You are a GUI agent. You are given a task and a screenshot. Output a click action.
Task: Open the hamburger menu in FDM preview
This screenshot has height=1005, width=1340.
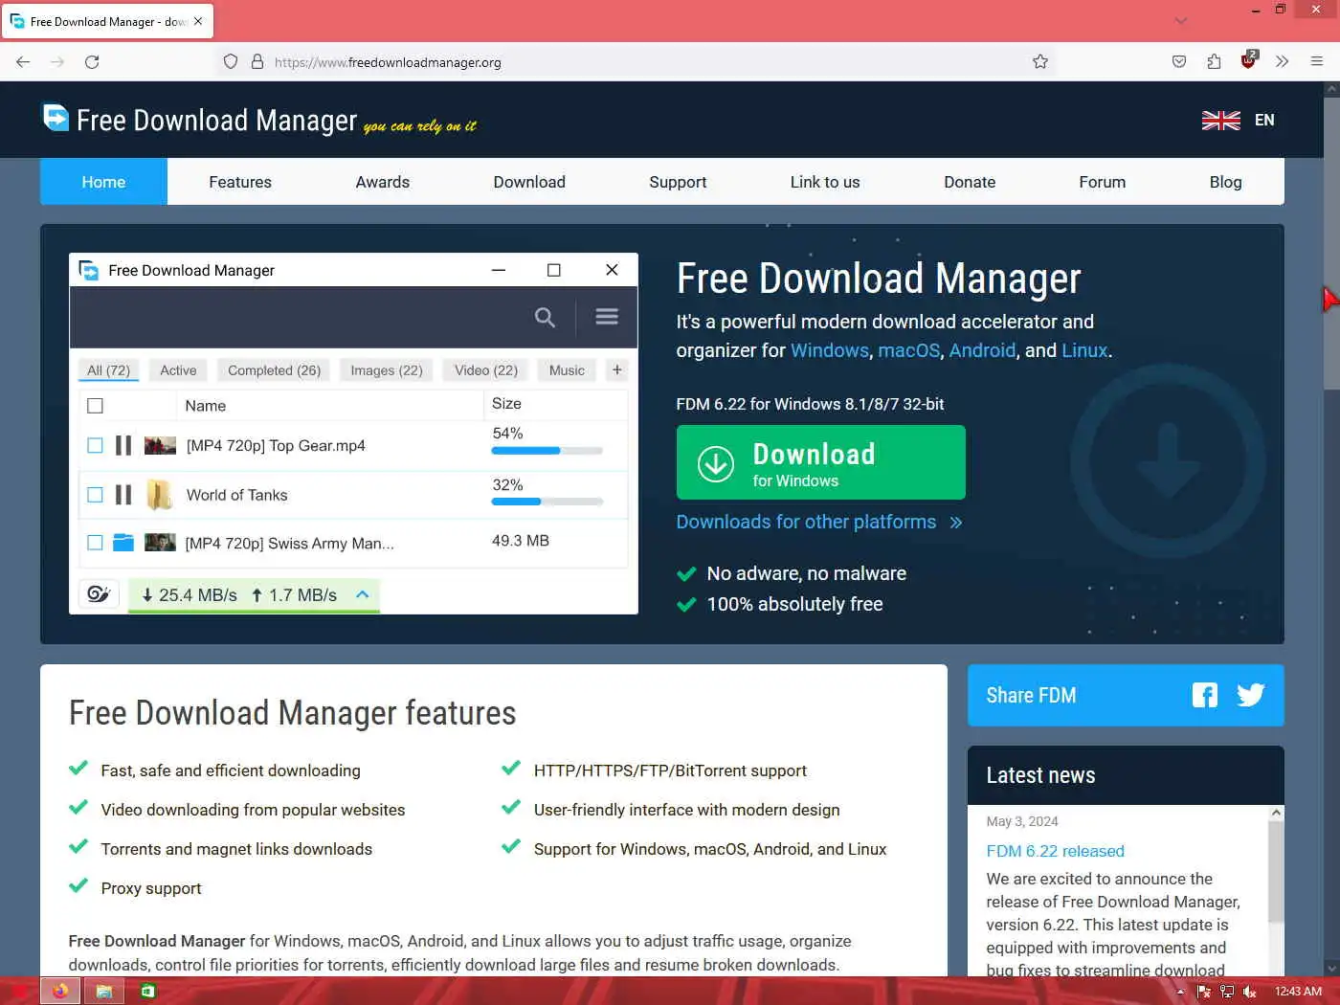pos(607,316)
